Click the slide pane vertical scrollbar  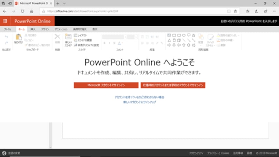[x=51, y=135]
